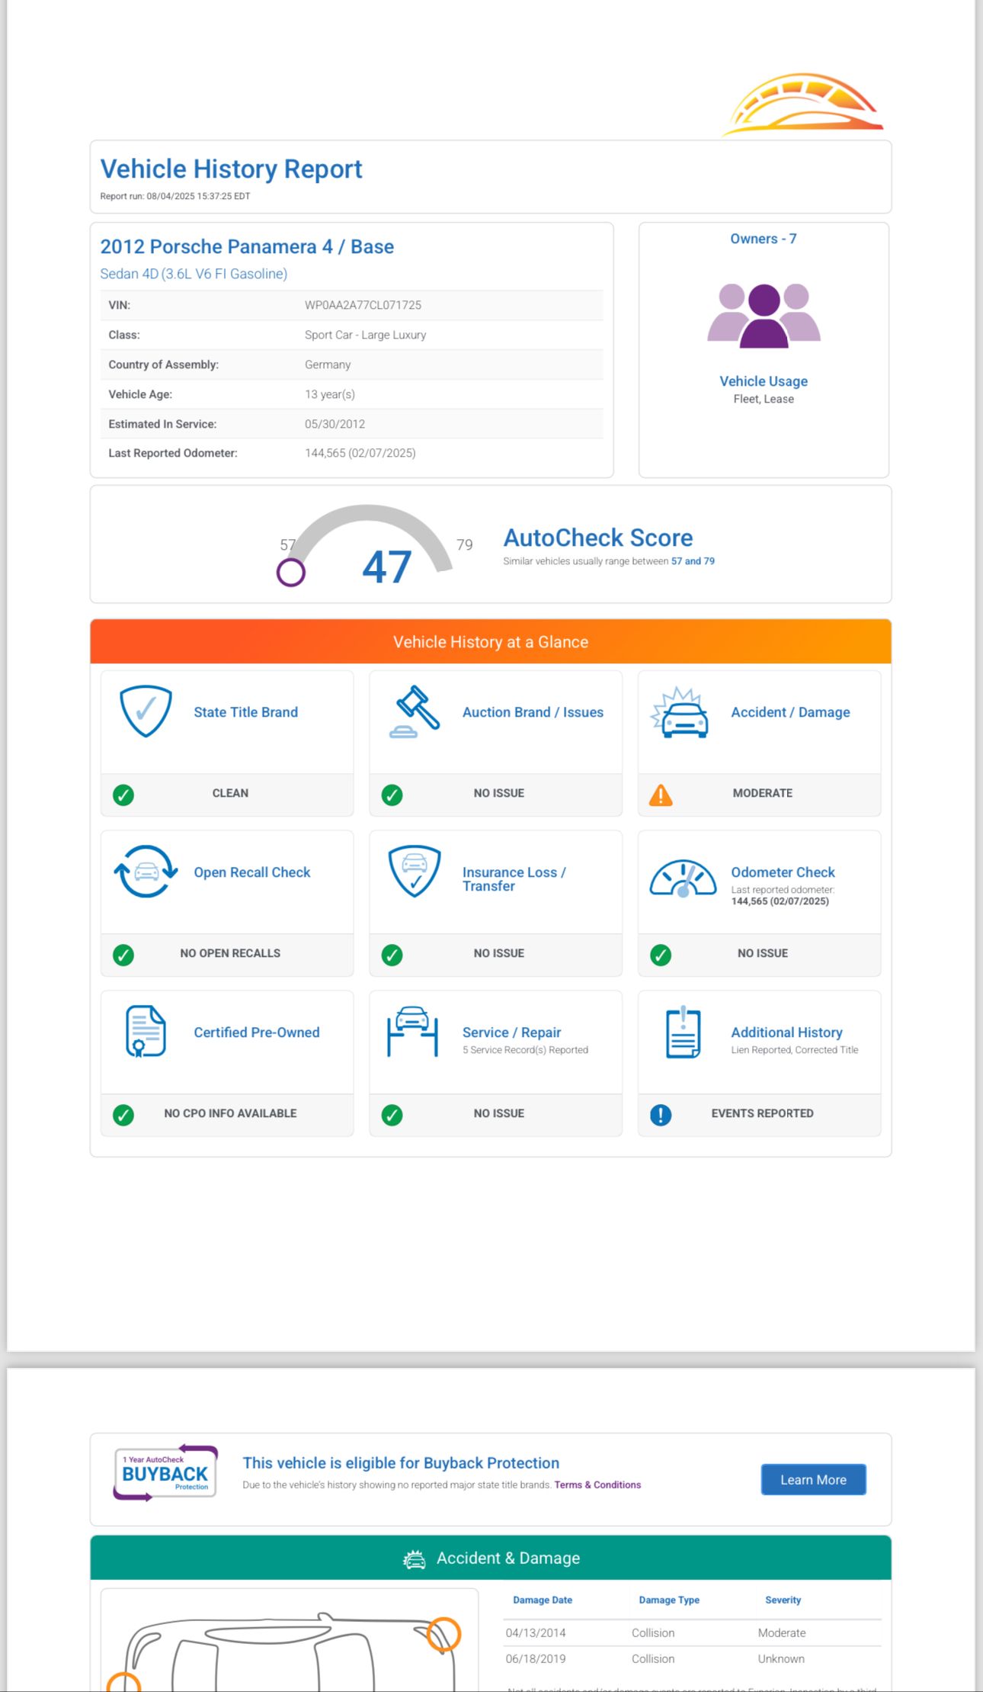Click the Unknown severity cell for 06/18/2019
This screenshot has height=1692, width=983.
(x=781, y=1658)
